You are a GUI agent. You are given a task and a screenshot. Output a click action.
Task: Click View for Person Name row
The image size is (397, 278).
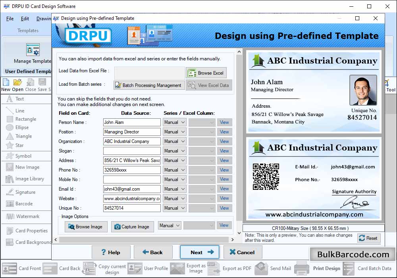(224, 122)
